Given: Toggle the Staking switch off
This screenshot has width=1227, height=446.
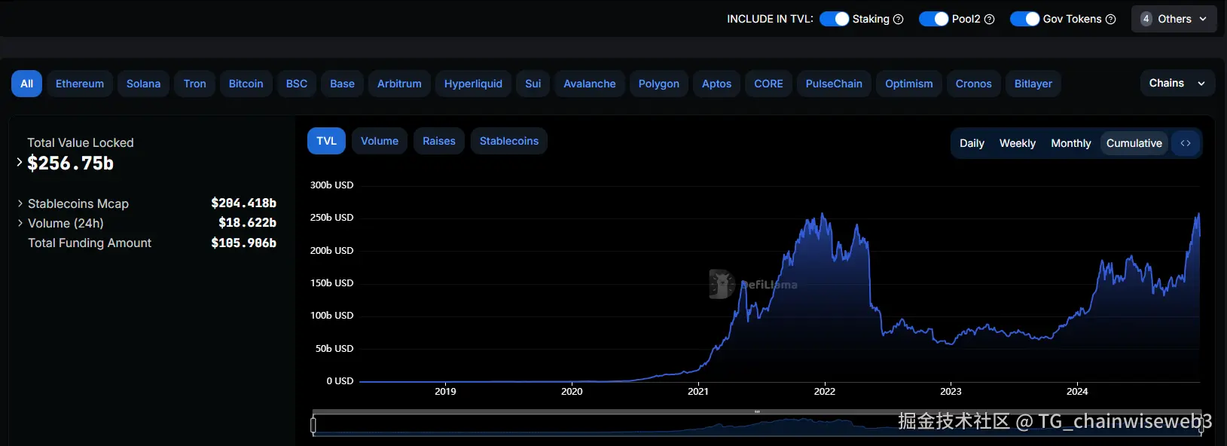Looking at the screenshot, I should 834,19.
